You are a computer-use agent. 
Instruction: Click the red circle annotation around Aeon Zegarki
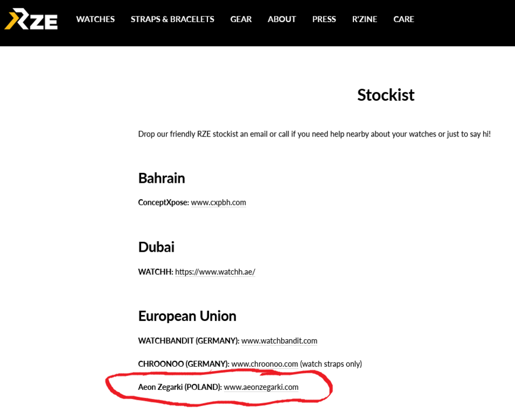pos(219,403)
